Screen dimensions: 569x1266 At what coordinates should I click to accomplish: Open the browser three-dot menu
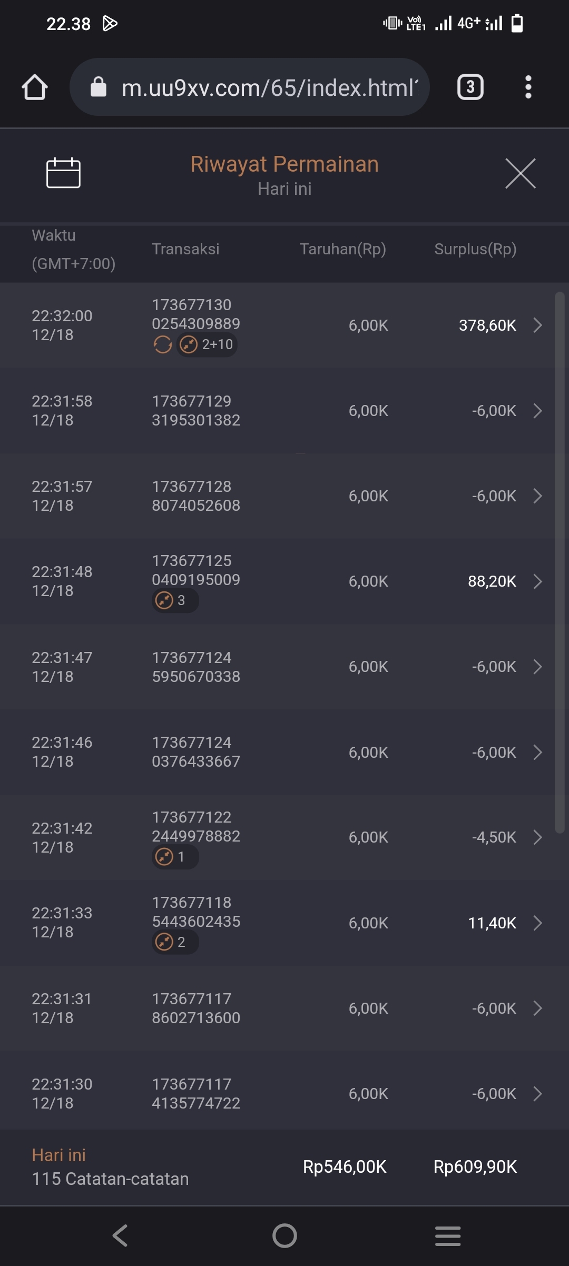[x=528, y=87]
